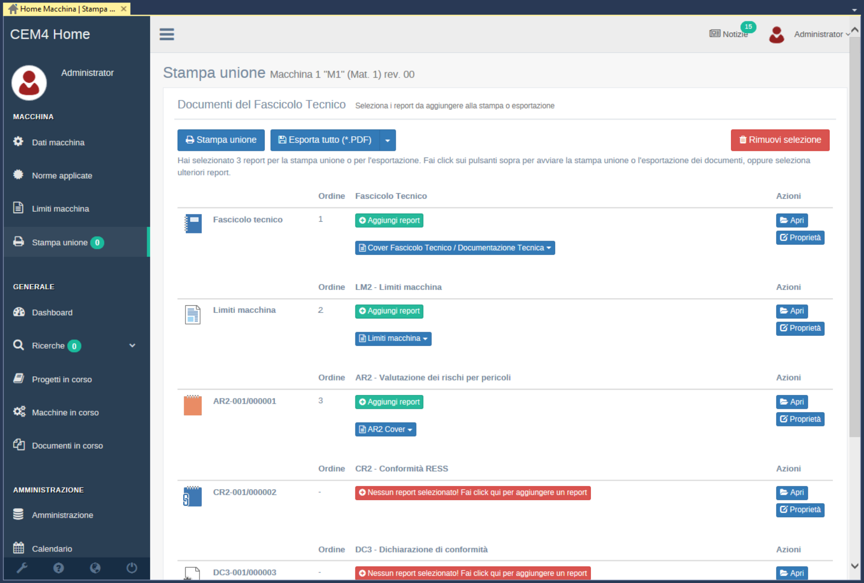
Task: Click the page scrollbar down arrow
Action: click(854, 566)
